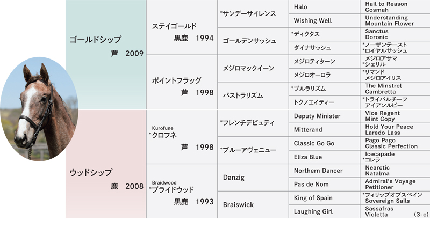The height and width of the screenshot is (228, 430).
Task: Click ステイゴールド in the pedigree
Action: point(182,27)
